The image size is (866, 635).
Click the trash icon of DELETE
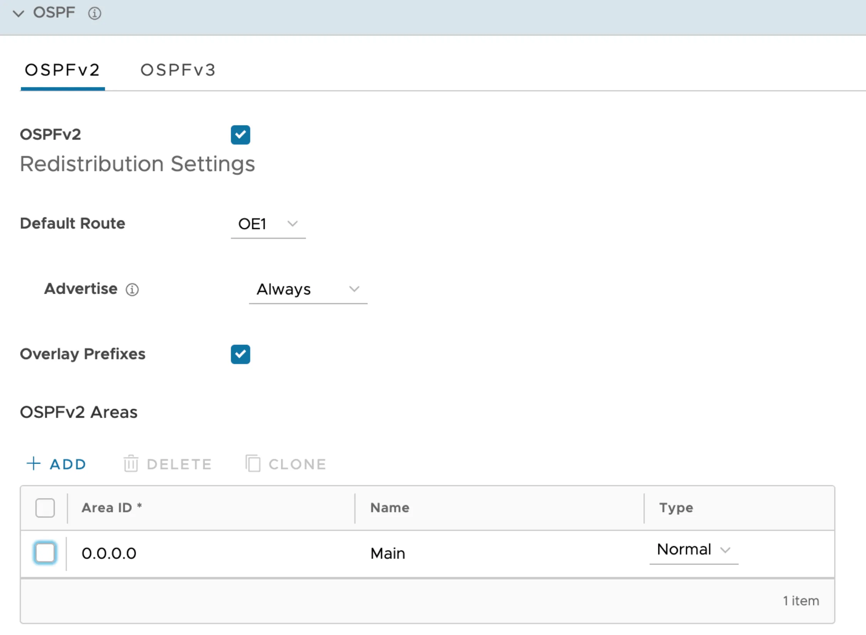131,463
